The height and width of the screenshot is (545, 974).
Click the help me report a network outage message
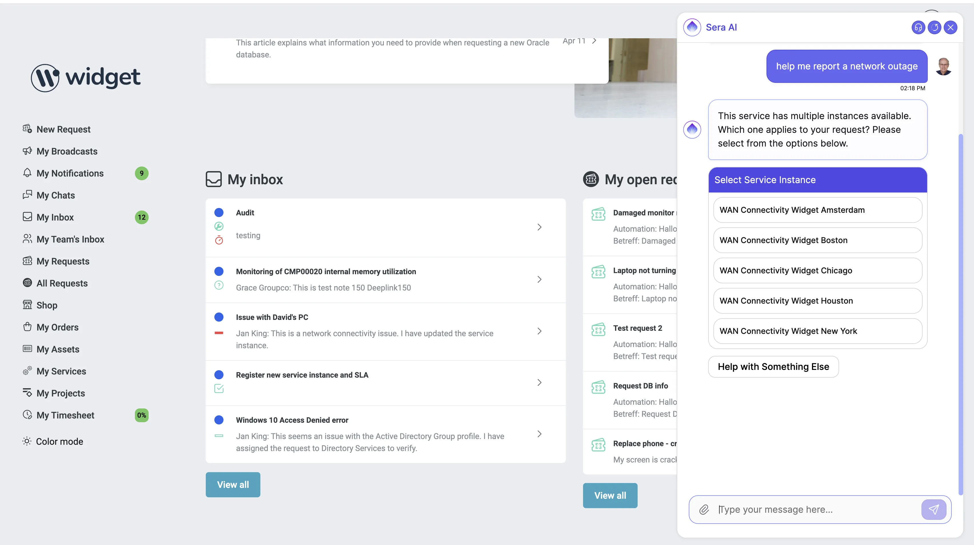847,66
